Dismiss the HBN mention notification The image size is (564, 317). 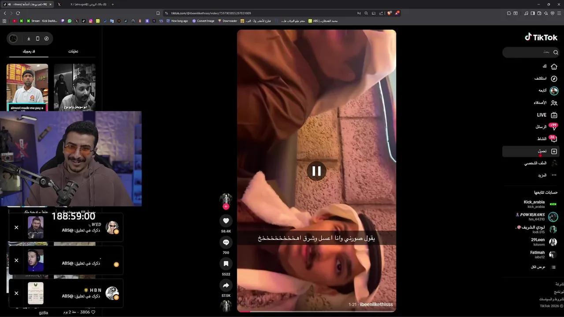pos(16,293)
